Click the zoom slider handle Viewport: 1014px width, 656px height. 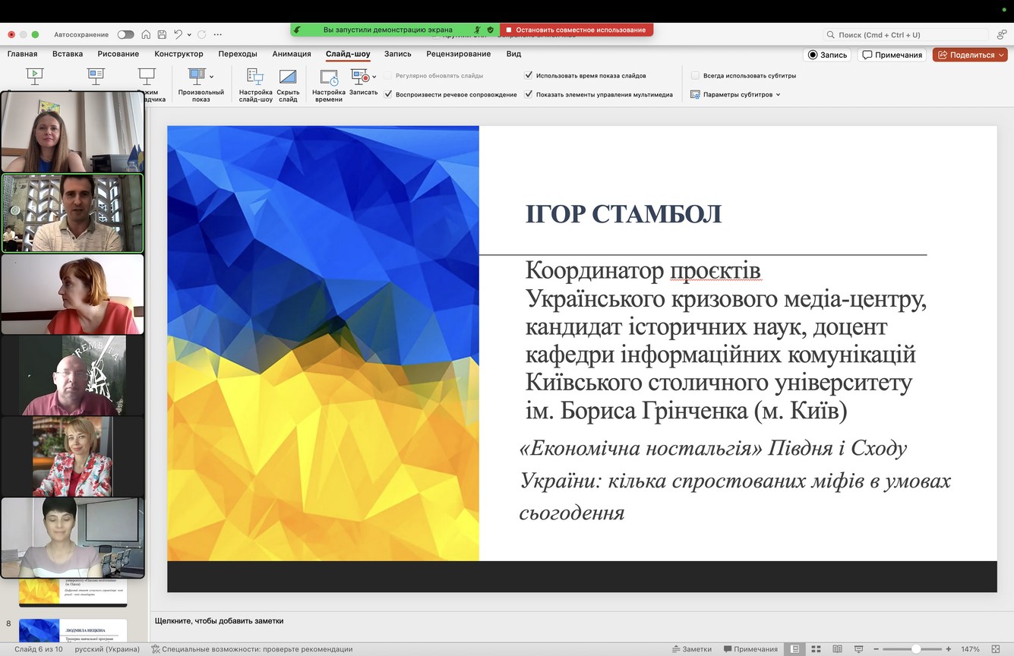click(x=916, y=649)
